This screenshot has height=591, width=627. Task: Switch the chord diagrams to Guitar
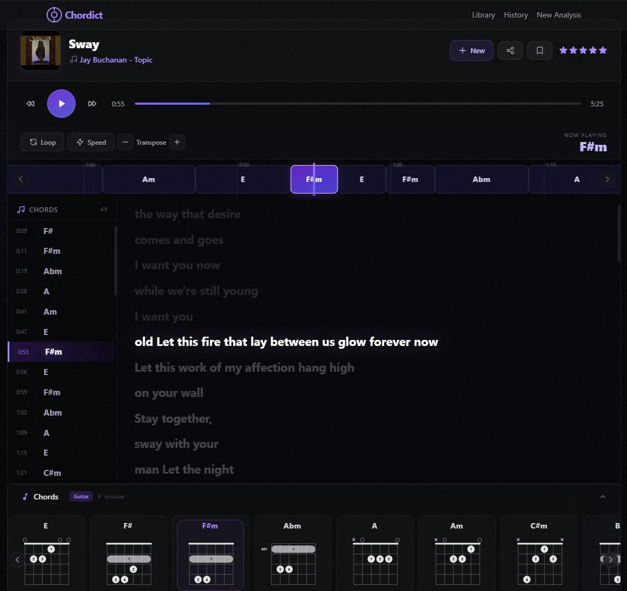coord(81,496)
